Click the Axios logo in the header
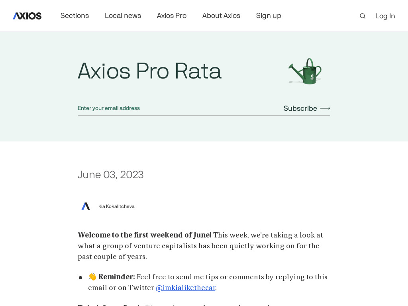This screenshot has width=408, height=306. [x=27, y=16]
